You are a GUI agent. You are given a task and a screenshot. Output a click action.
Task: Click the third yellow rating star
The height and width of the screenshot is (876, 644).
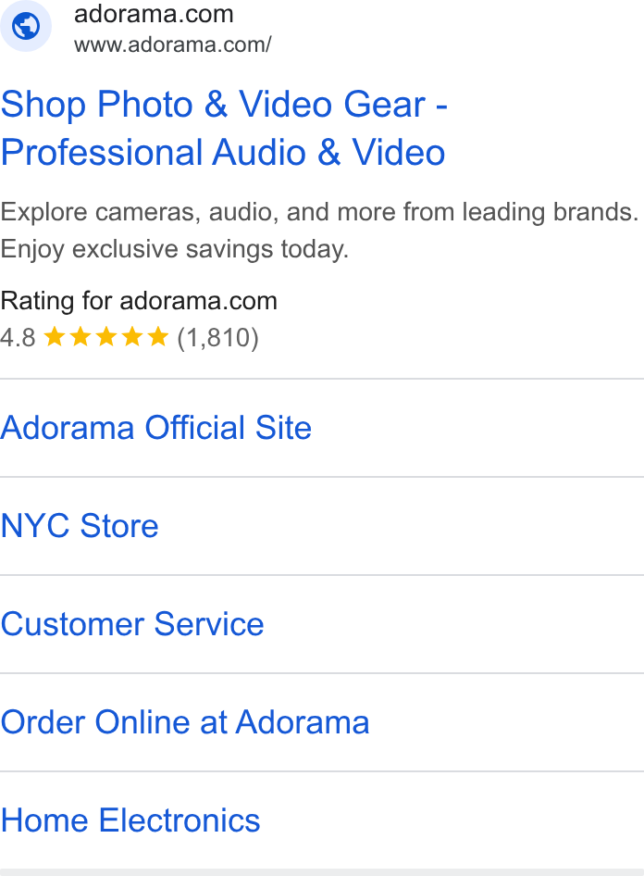coord(106,337)
